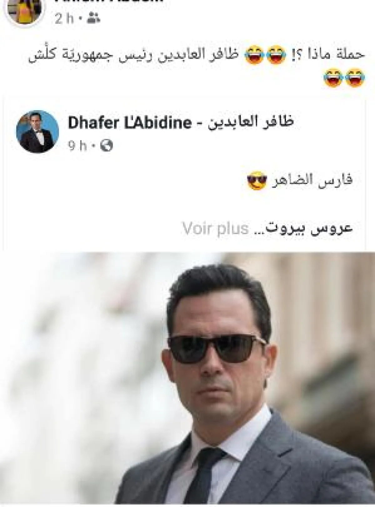Click the laughing emojis after حملة ماذا
Screen dimensions: 375x507
[265, 55]
